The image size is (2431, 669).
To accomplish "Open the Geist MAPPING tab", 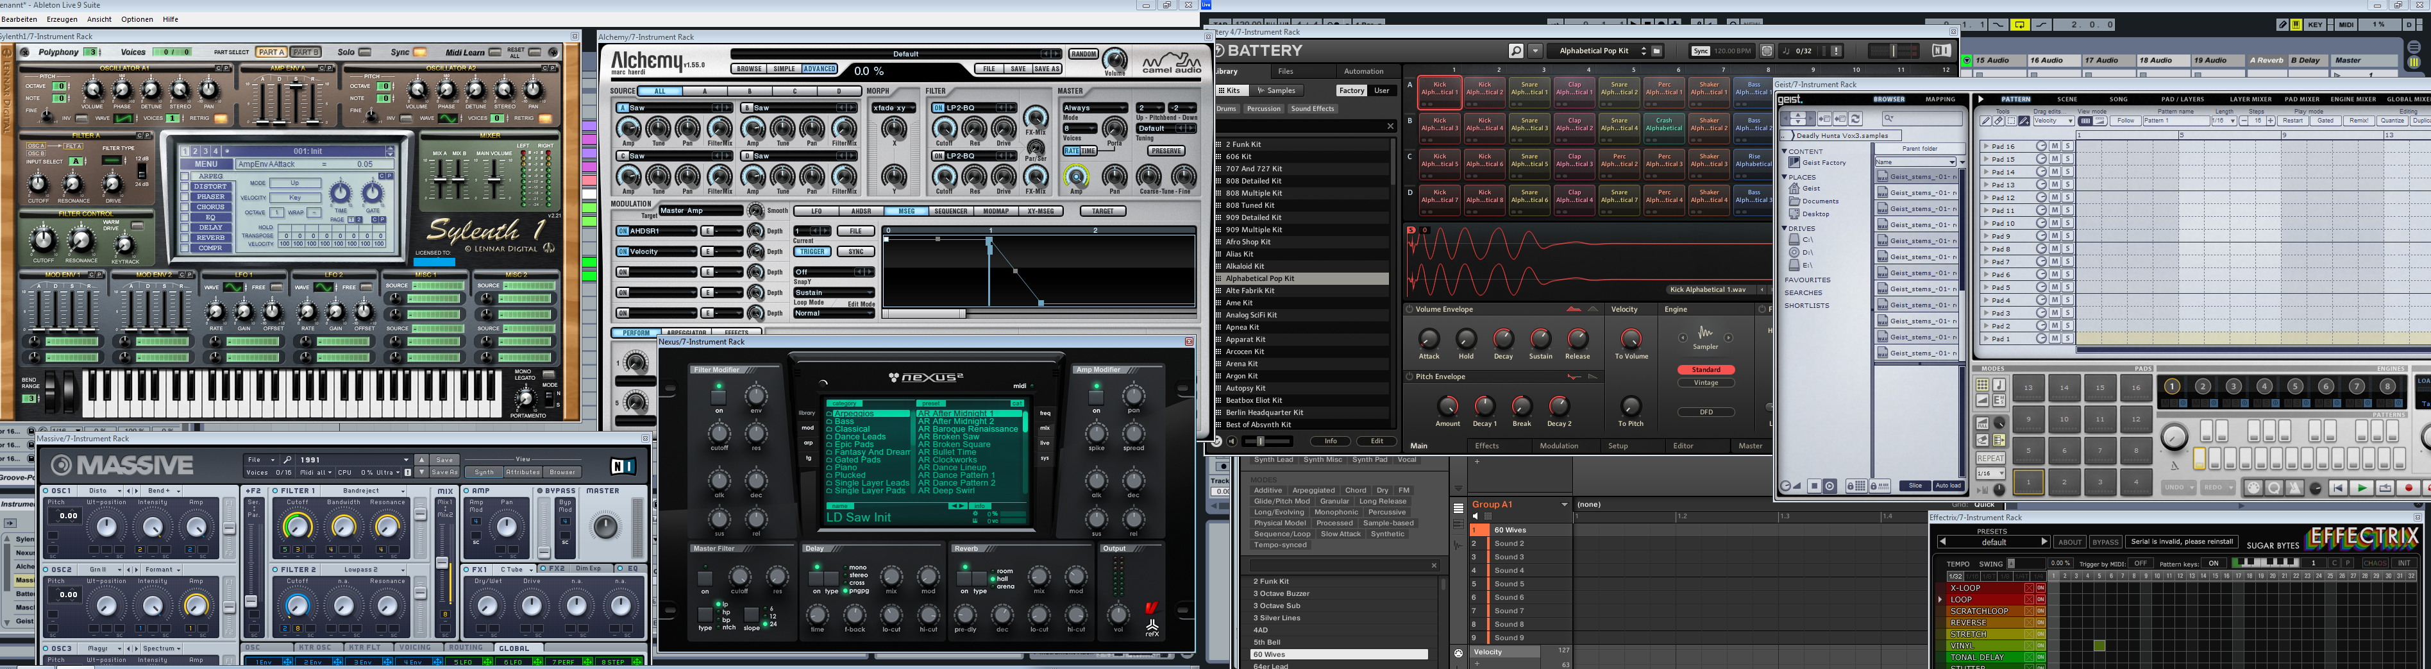I will pos(1941,99).
